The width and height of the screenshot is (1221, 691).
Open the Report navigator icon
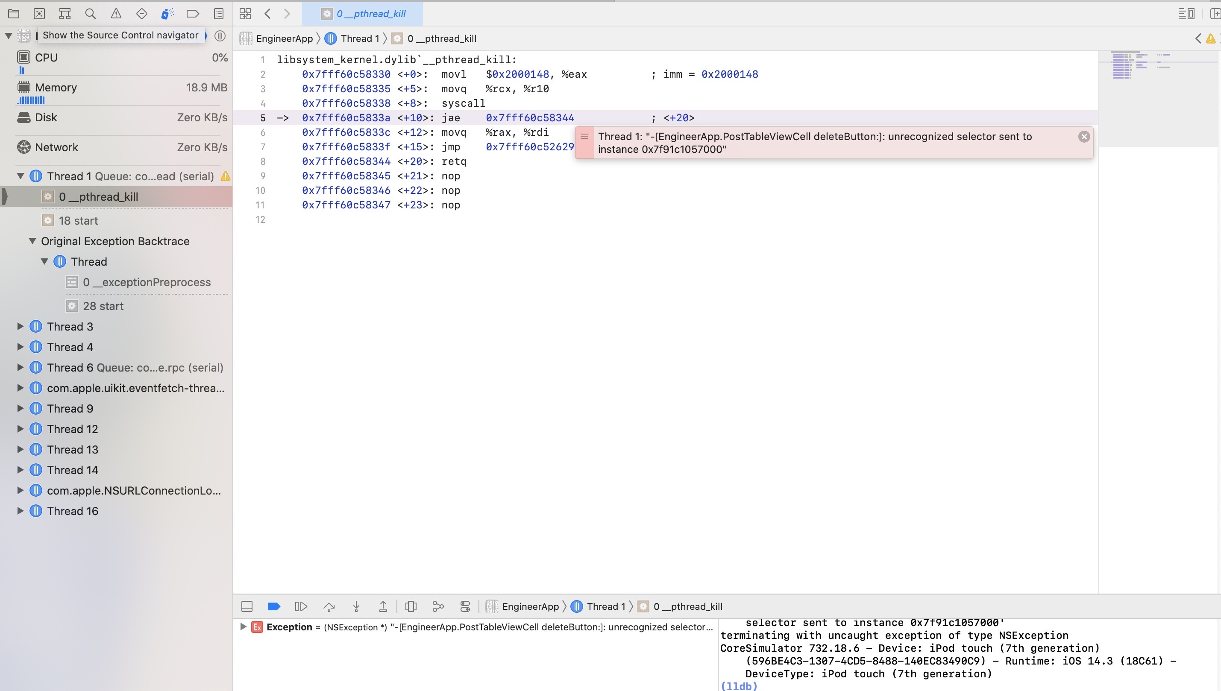(x=218, y=14)
